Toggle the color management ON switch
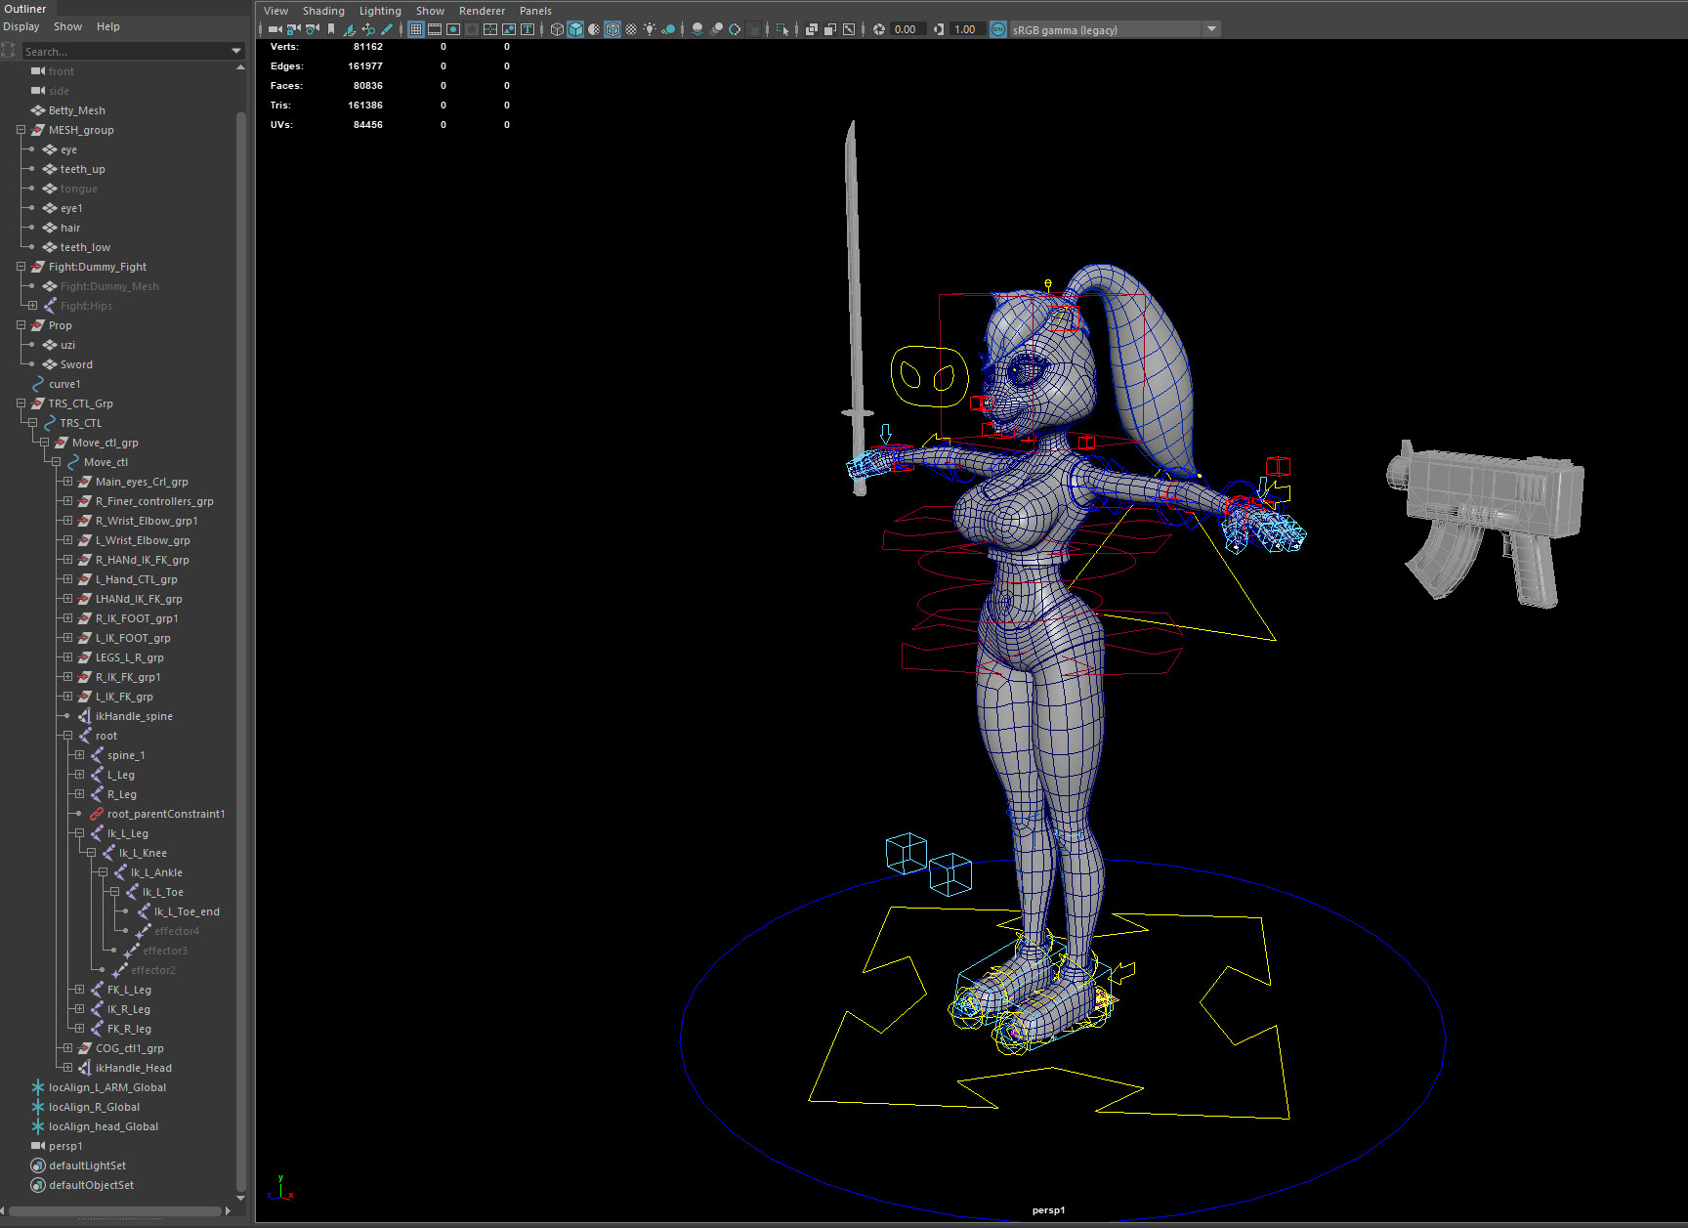Viewport: 1688px width, 1228px height. (997, 29)
